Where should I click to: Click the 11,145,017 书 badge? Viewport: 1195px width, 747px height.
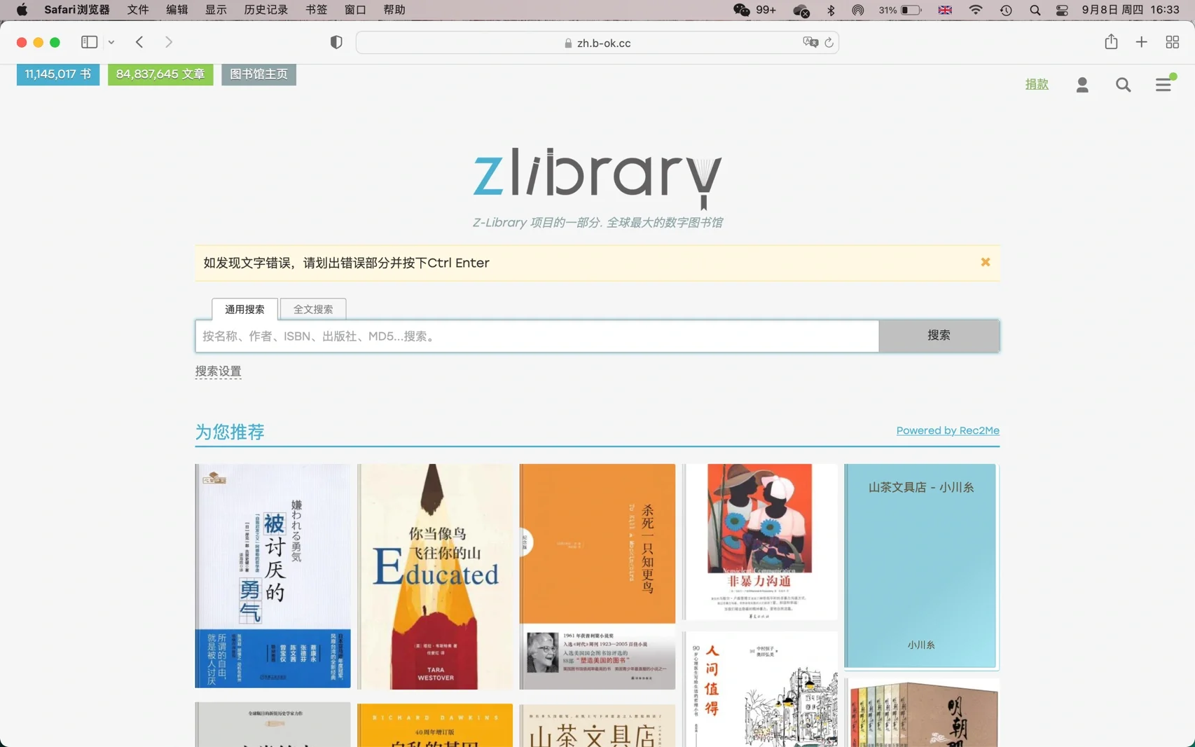pyautogui.click(x=58, y=74)
